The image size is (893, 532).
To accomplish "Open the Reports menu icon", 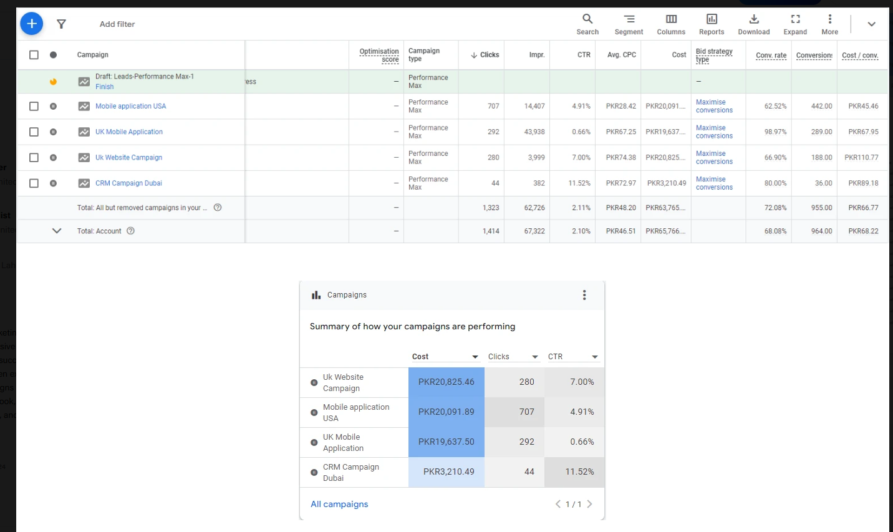I will [712, 24].
